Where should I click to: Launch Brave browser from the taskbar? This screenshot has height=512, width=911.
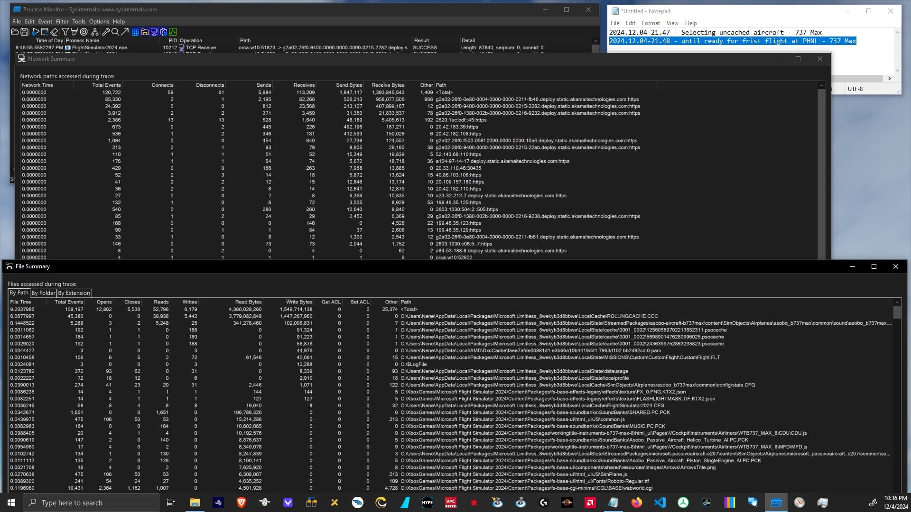pyautogui.click(x=241, y=503)
